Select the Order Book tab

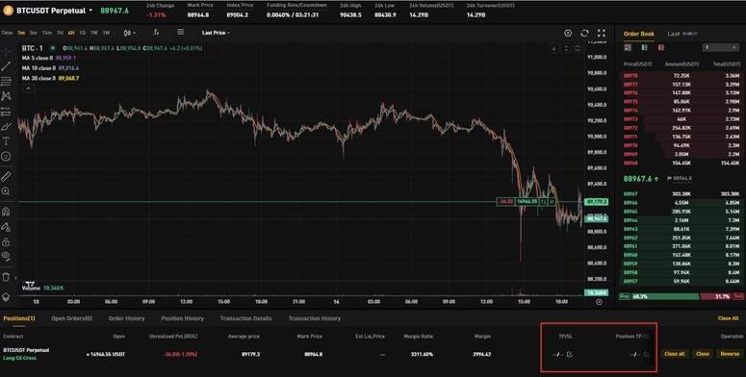click(x=639, y=34)
